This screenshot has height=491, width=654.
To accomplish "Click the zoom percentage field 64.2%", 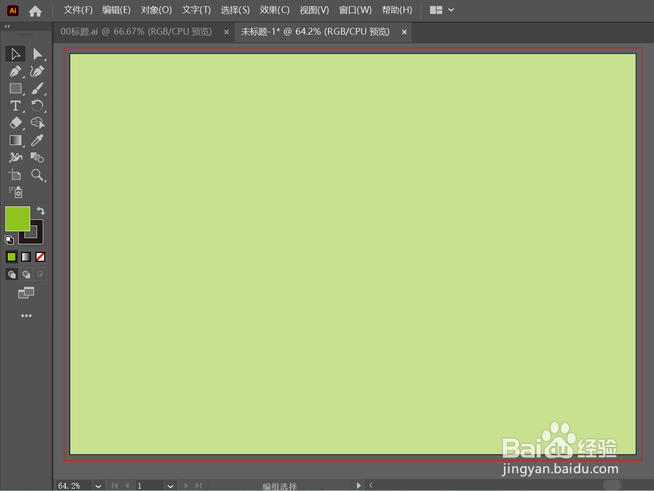I will click(74, 486).
